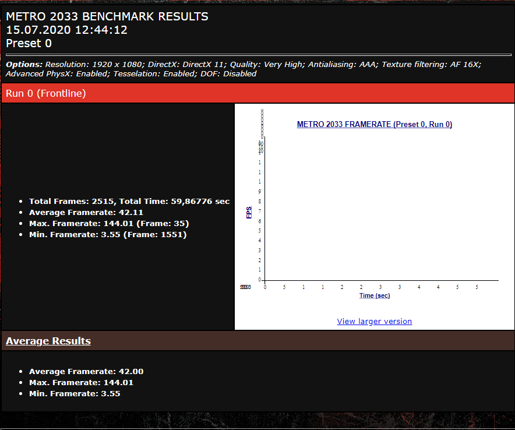Screen dimensions: 515x430
Task: Click 'Antialiasing: AAA' option text
Action: click(343, 65)
